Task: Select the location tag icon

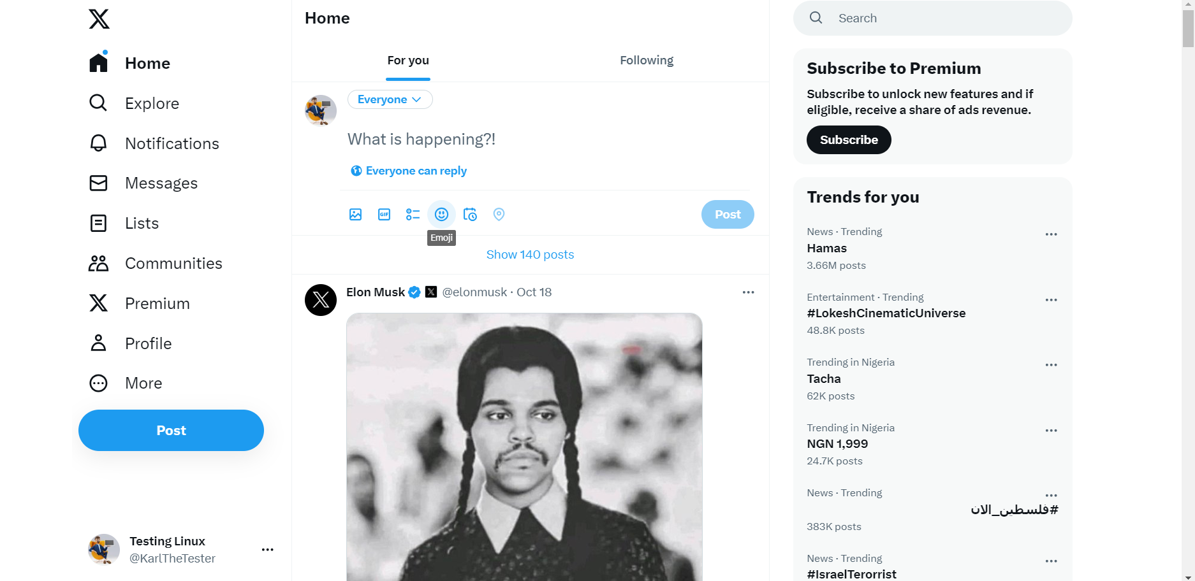Action: (499, 214)
